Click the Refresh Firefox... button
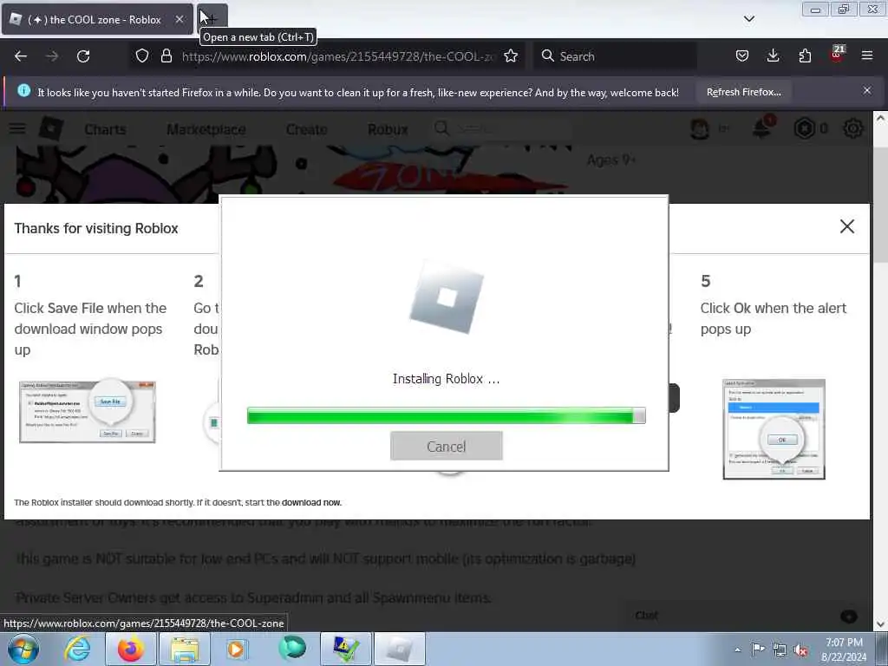The image size is (888, 666). tap(743, 92)
